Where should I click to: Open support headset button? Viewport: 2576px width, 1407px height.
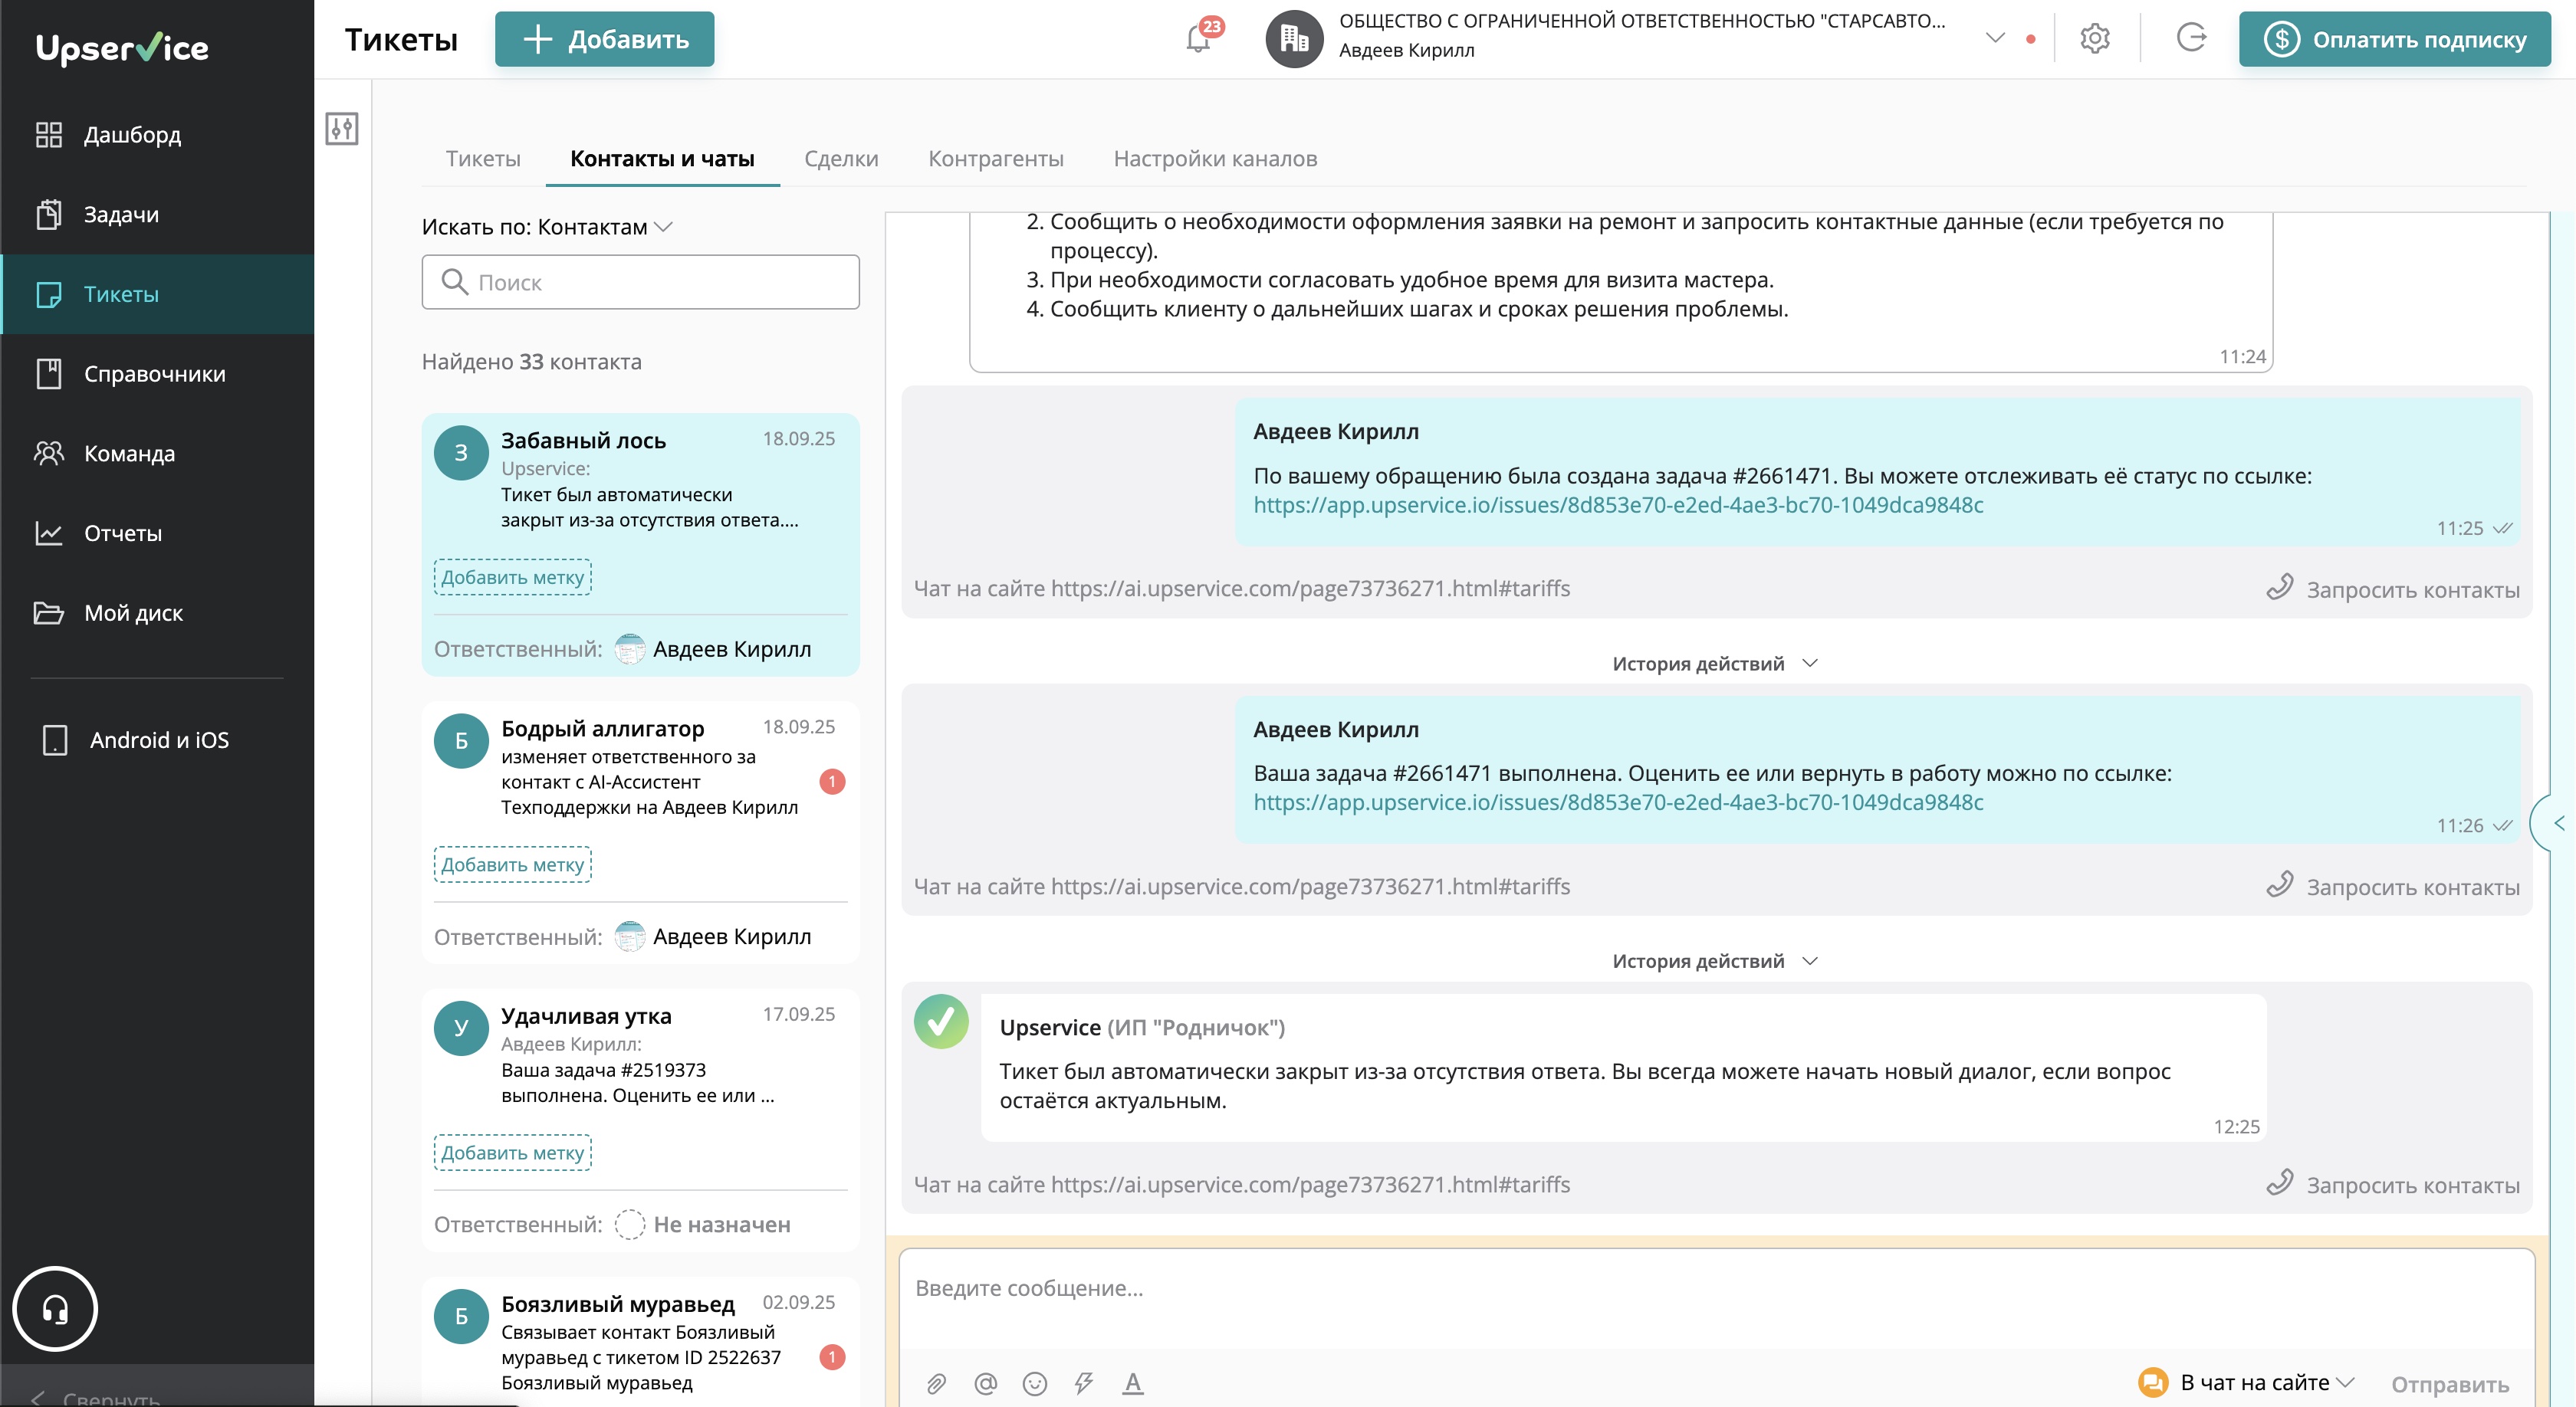(55, 1308)
